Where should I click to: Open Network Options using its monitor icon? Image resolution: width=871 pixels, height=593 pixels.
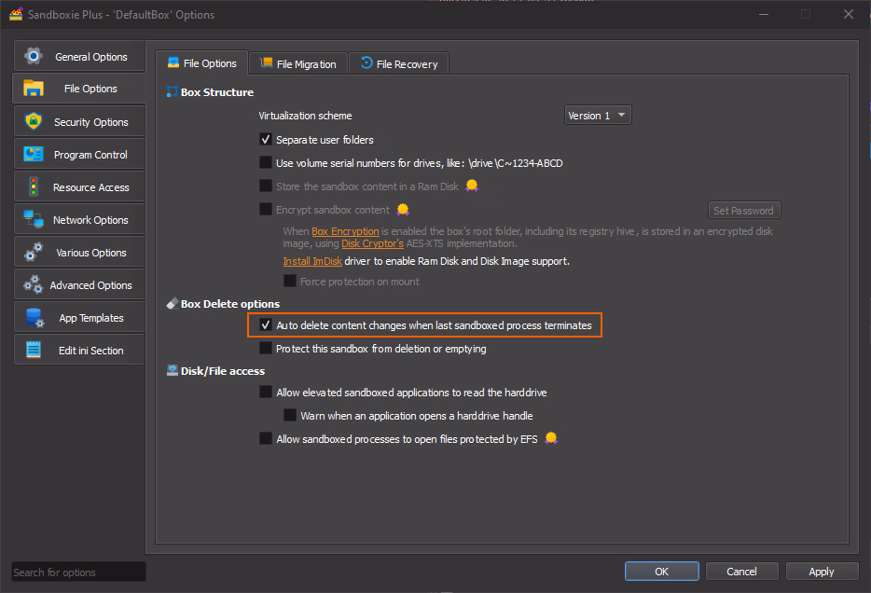34,220
